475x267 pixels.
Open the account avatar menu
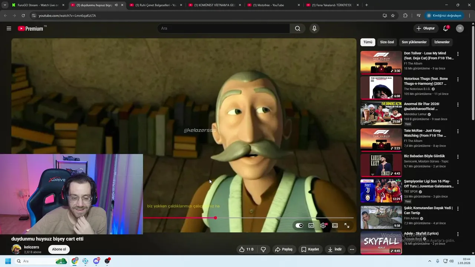(x=460, y=29)
